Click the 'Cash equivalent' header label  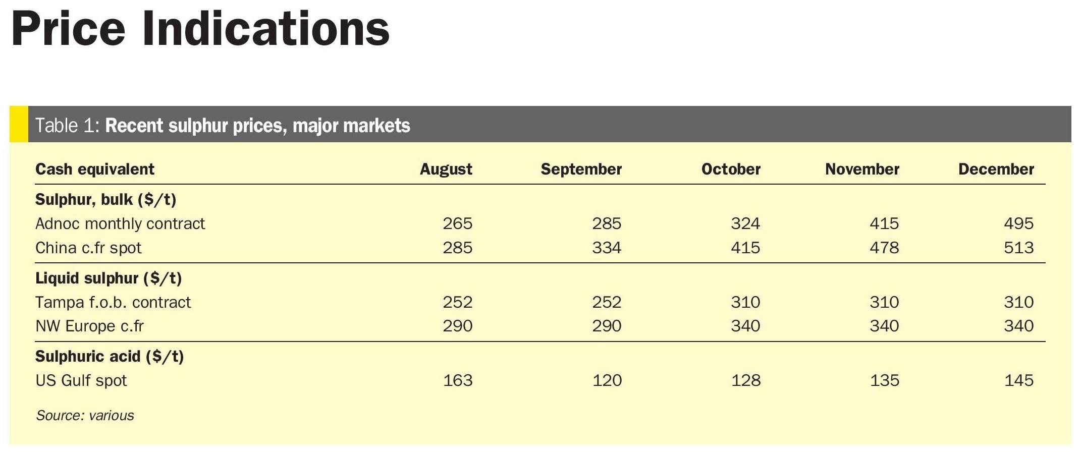pos(95,169)
